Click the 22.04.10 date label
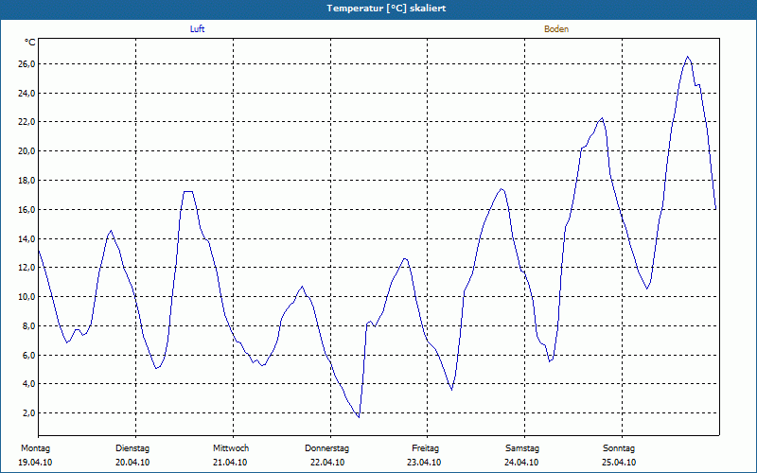The width and height of the screenshot is (757, 473). point(327,463)
